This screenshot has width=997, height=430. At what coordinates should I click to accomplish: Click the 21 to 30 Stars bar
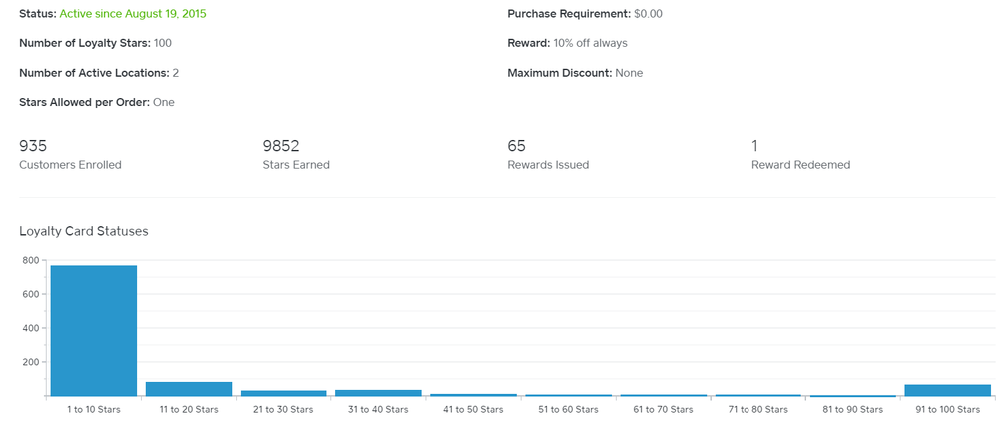tap(283, 393)
